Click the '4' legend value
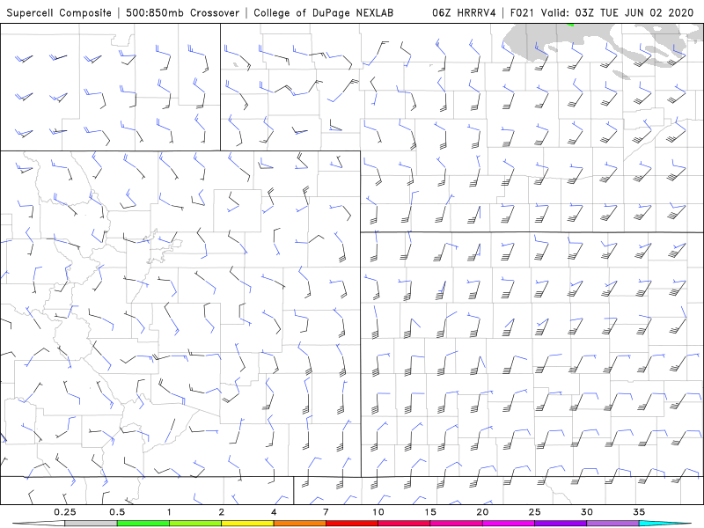This screenshot has height=528, width=704. tap(274, 512)
